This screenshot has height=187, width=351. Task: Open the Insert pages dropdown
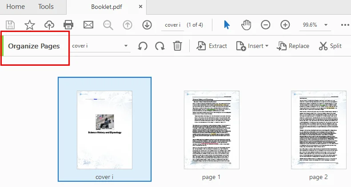252,46
